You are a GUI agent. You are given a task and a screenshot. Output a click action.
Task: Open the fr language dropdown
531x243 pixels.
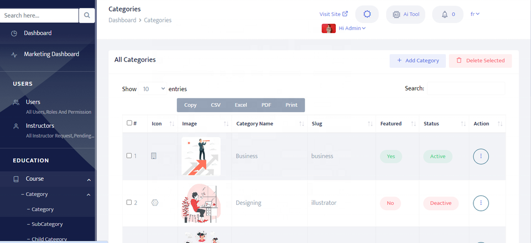coord(475,14)
